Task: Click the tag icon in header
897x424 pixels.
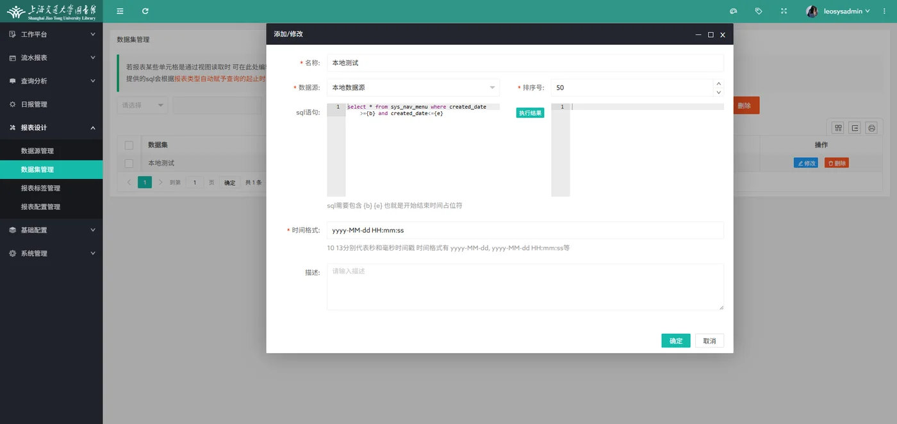Action: pos(759,11)
